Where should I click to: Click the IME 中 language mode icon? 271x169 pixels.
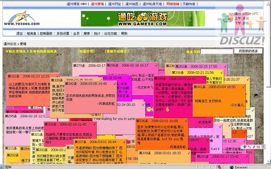coord(244,147)
